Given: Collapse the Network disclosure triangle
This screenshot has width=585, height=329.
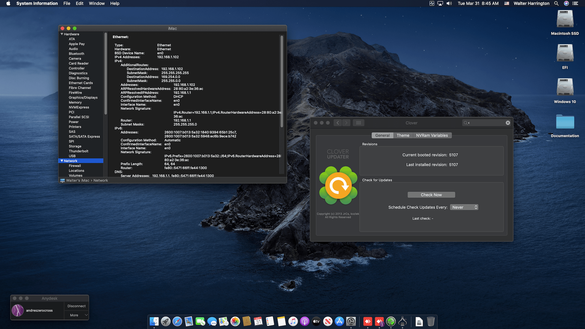Looking at the screenshot, I should tap(62, 161).
